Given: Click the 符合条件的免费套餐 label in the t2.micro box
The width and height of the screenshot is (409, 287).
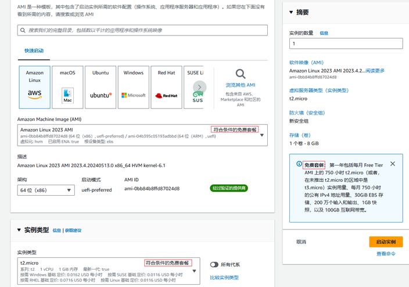Looking at the screenshot, I should 168,263.
